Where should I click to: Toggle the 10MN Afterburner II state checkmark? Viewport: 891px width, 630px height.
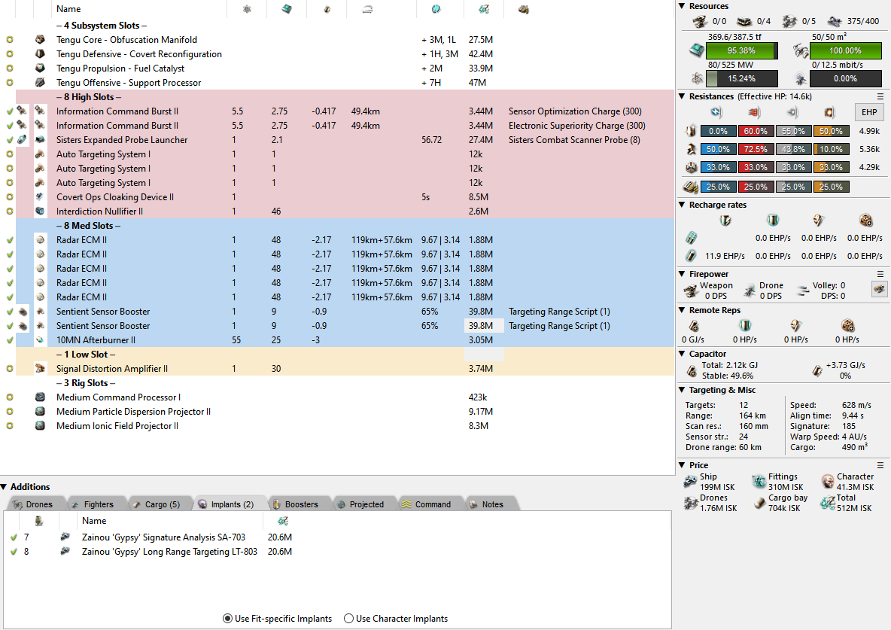pyautogui.click(x=10, y=340)
